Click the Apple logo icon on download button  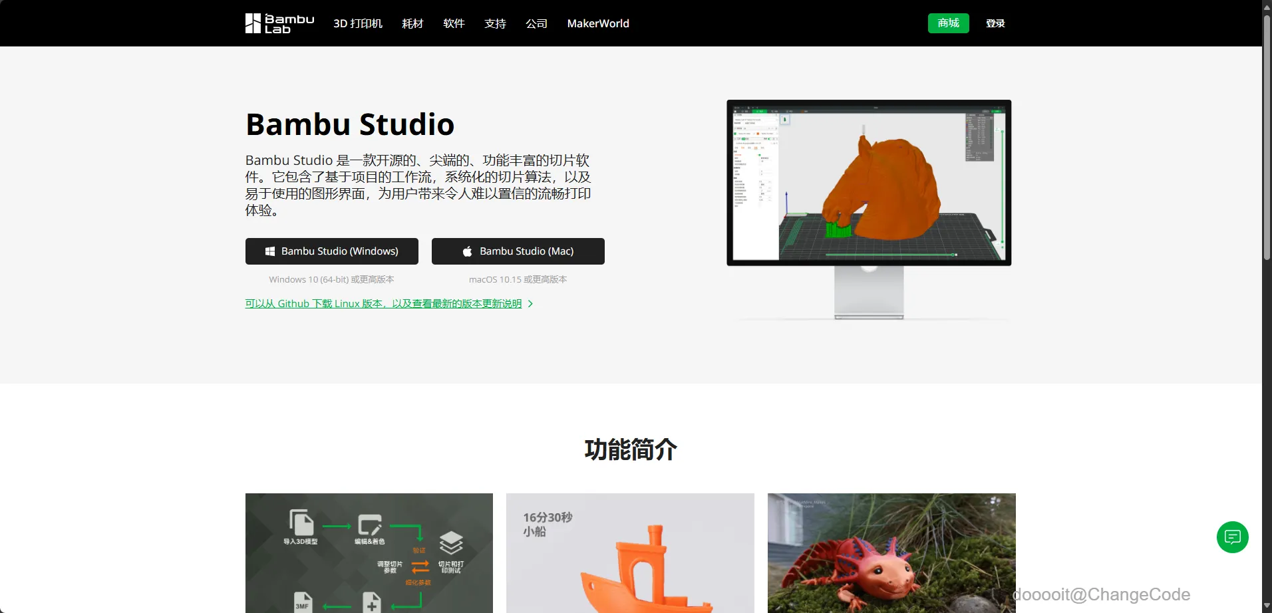468,251
